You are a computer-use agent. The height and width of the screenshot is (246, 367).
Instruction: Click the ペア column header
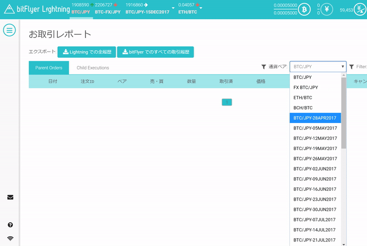click(x=122, y=81)
